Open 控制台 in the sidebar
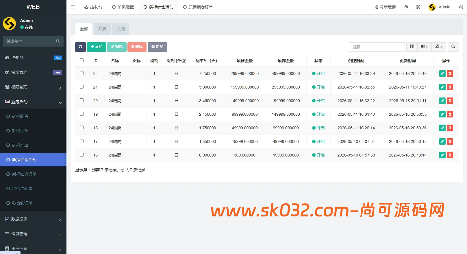The image size is (467, 254). point(33,58)
